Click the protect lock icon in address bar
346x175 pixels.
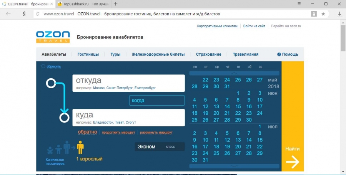(314, 14)
